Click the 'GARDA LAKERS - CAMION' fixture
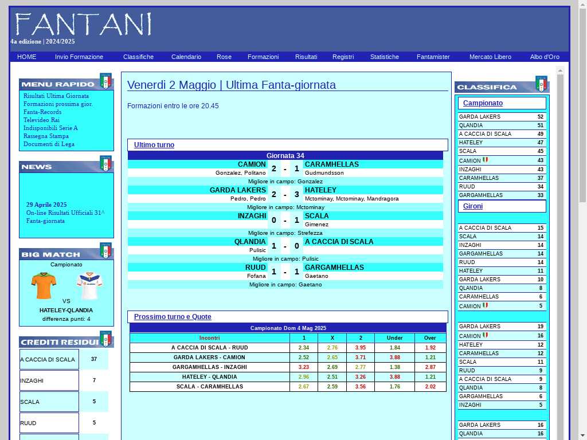Image resolution: width=587 pixels, height=440 pixels. coord(209,357)
